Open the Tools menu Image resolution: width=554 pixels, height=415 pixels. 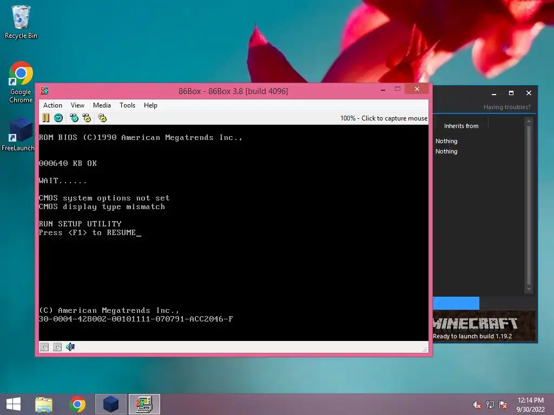[x=127, y=105]
